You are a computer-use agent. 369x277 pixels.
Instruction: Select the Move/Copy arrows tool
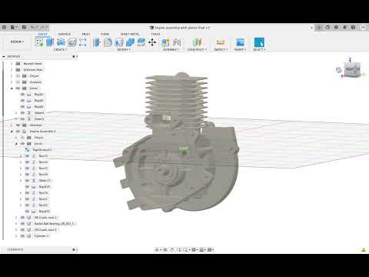click(152, 42)
